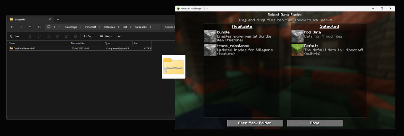Click the Back arrow in File Explorer
This screenshot has height=136, width=404.
pos(12,27)
